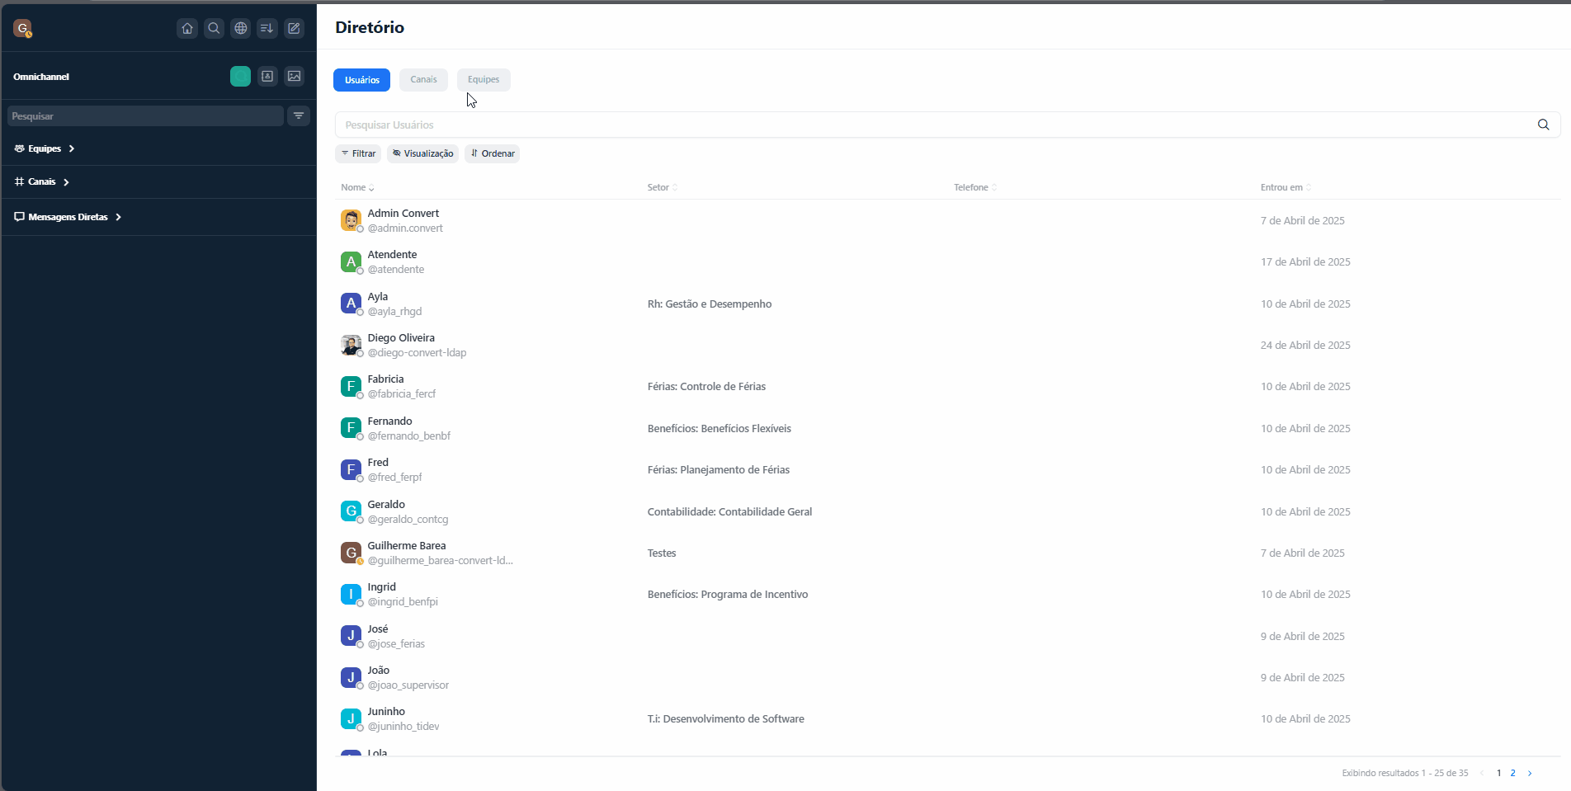
Task: Click 'T.i: Desenvolvimento de Software' cell
Action: tap(725, 718)
